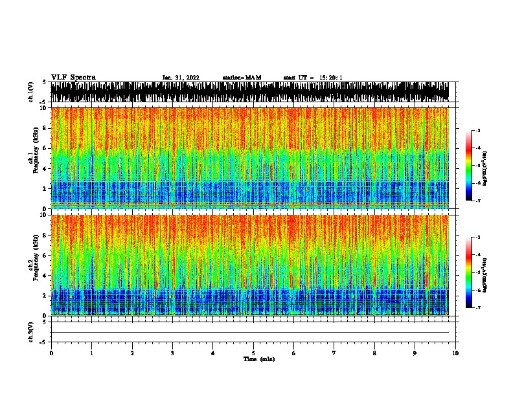513x396 pixels.
Task: Click the "-3" label on the ch.1 color bar
Action: 478,131
